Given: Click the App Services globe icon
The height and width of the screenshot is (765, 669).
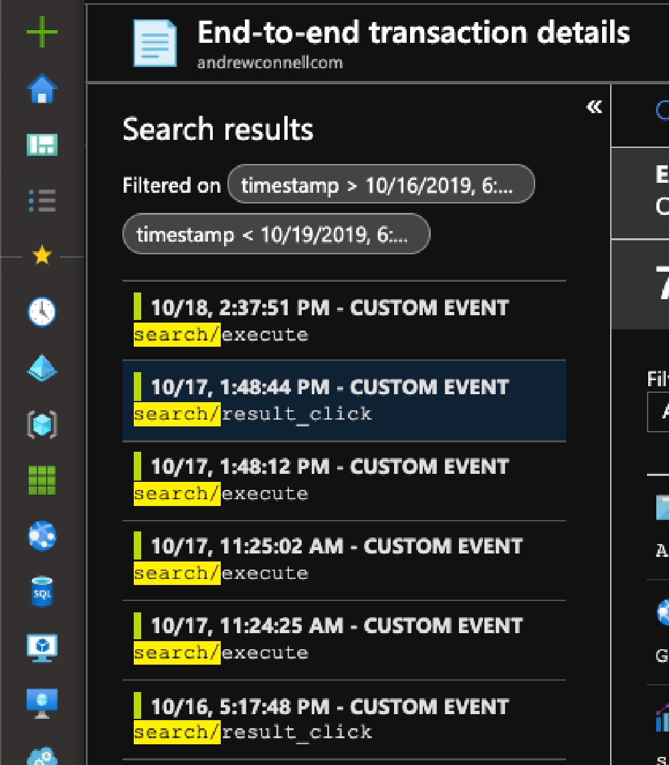Looking at the screenshot, I should tap(41, 535).
